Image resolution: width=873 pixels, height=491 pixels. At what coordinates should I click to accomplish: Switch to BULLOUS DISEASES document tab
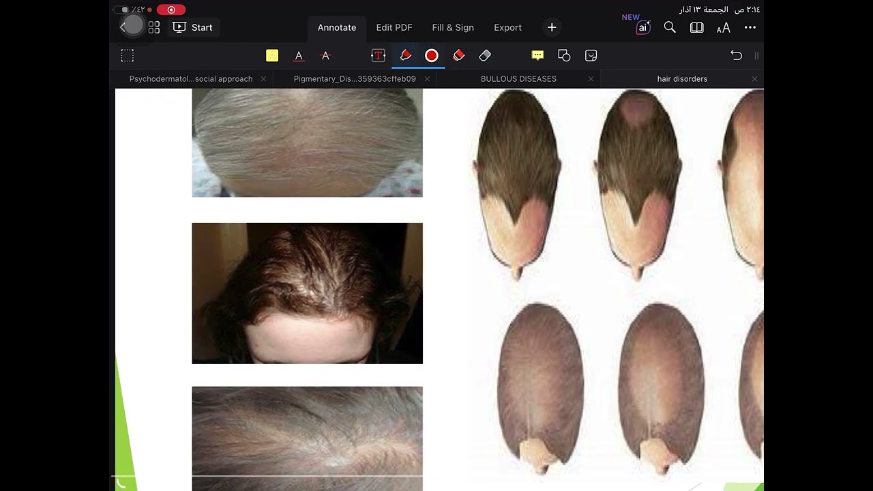pos(518,78)
